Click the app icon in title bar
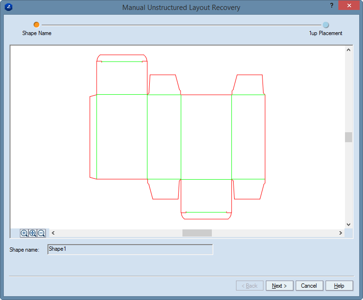Image resolution: width=363 pixels, height=300 pixels. [8, 7]
